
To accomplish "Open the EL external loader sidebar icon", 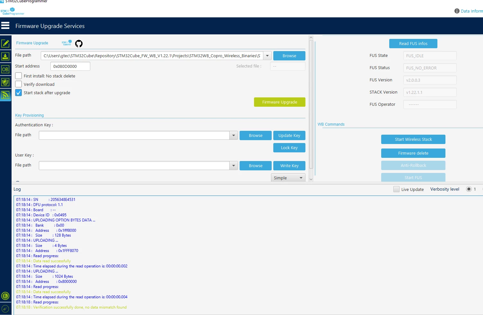I will (5, 296).
